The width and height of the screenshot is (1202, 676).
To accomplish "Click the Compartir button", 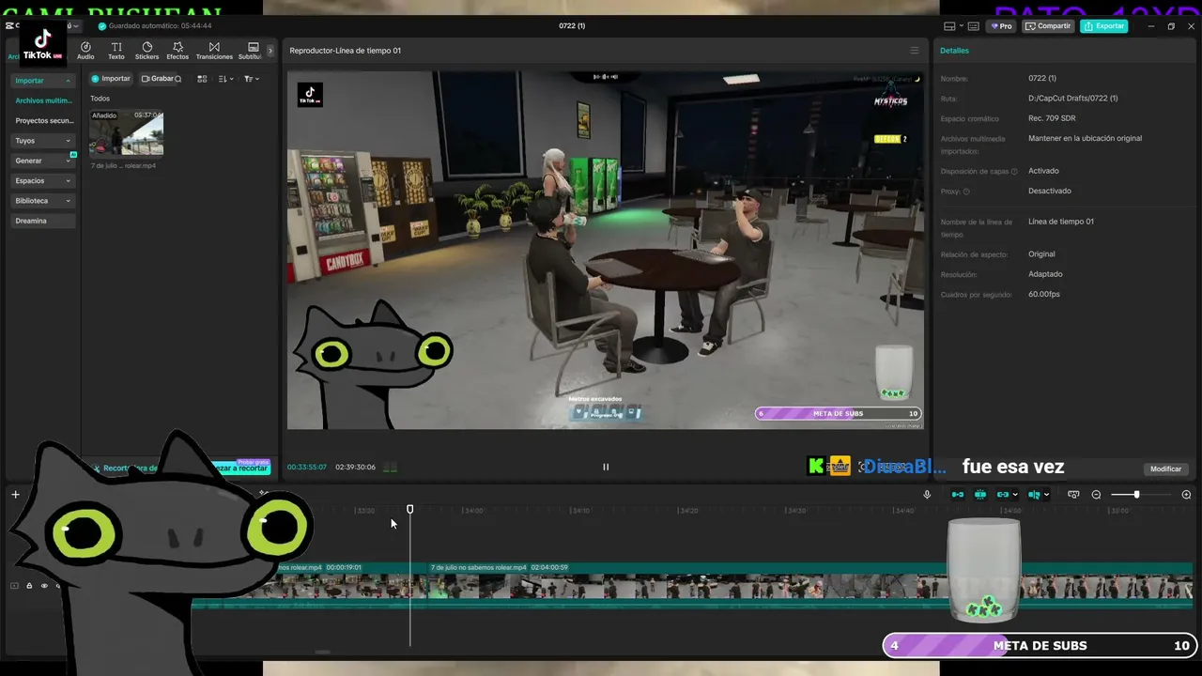I will 1048,26.
